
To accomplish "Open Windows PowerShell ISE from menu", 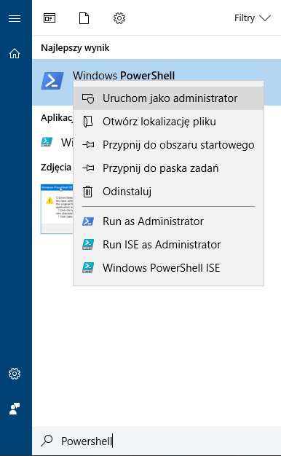I will click(x=169, y=268).
